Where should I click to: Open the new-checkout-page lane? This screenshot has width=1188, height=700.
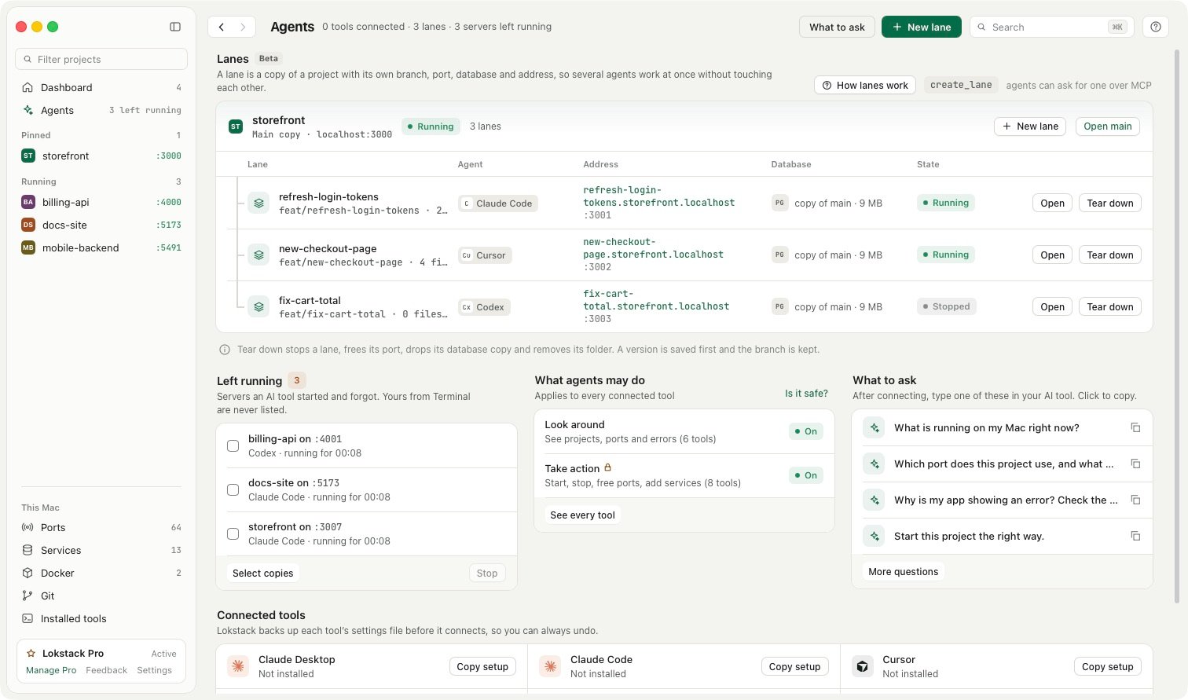(x=1052, y=255)
